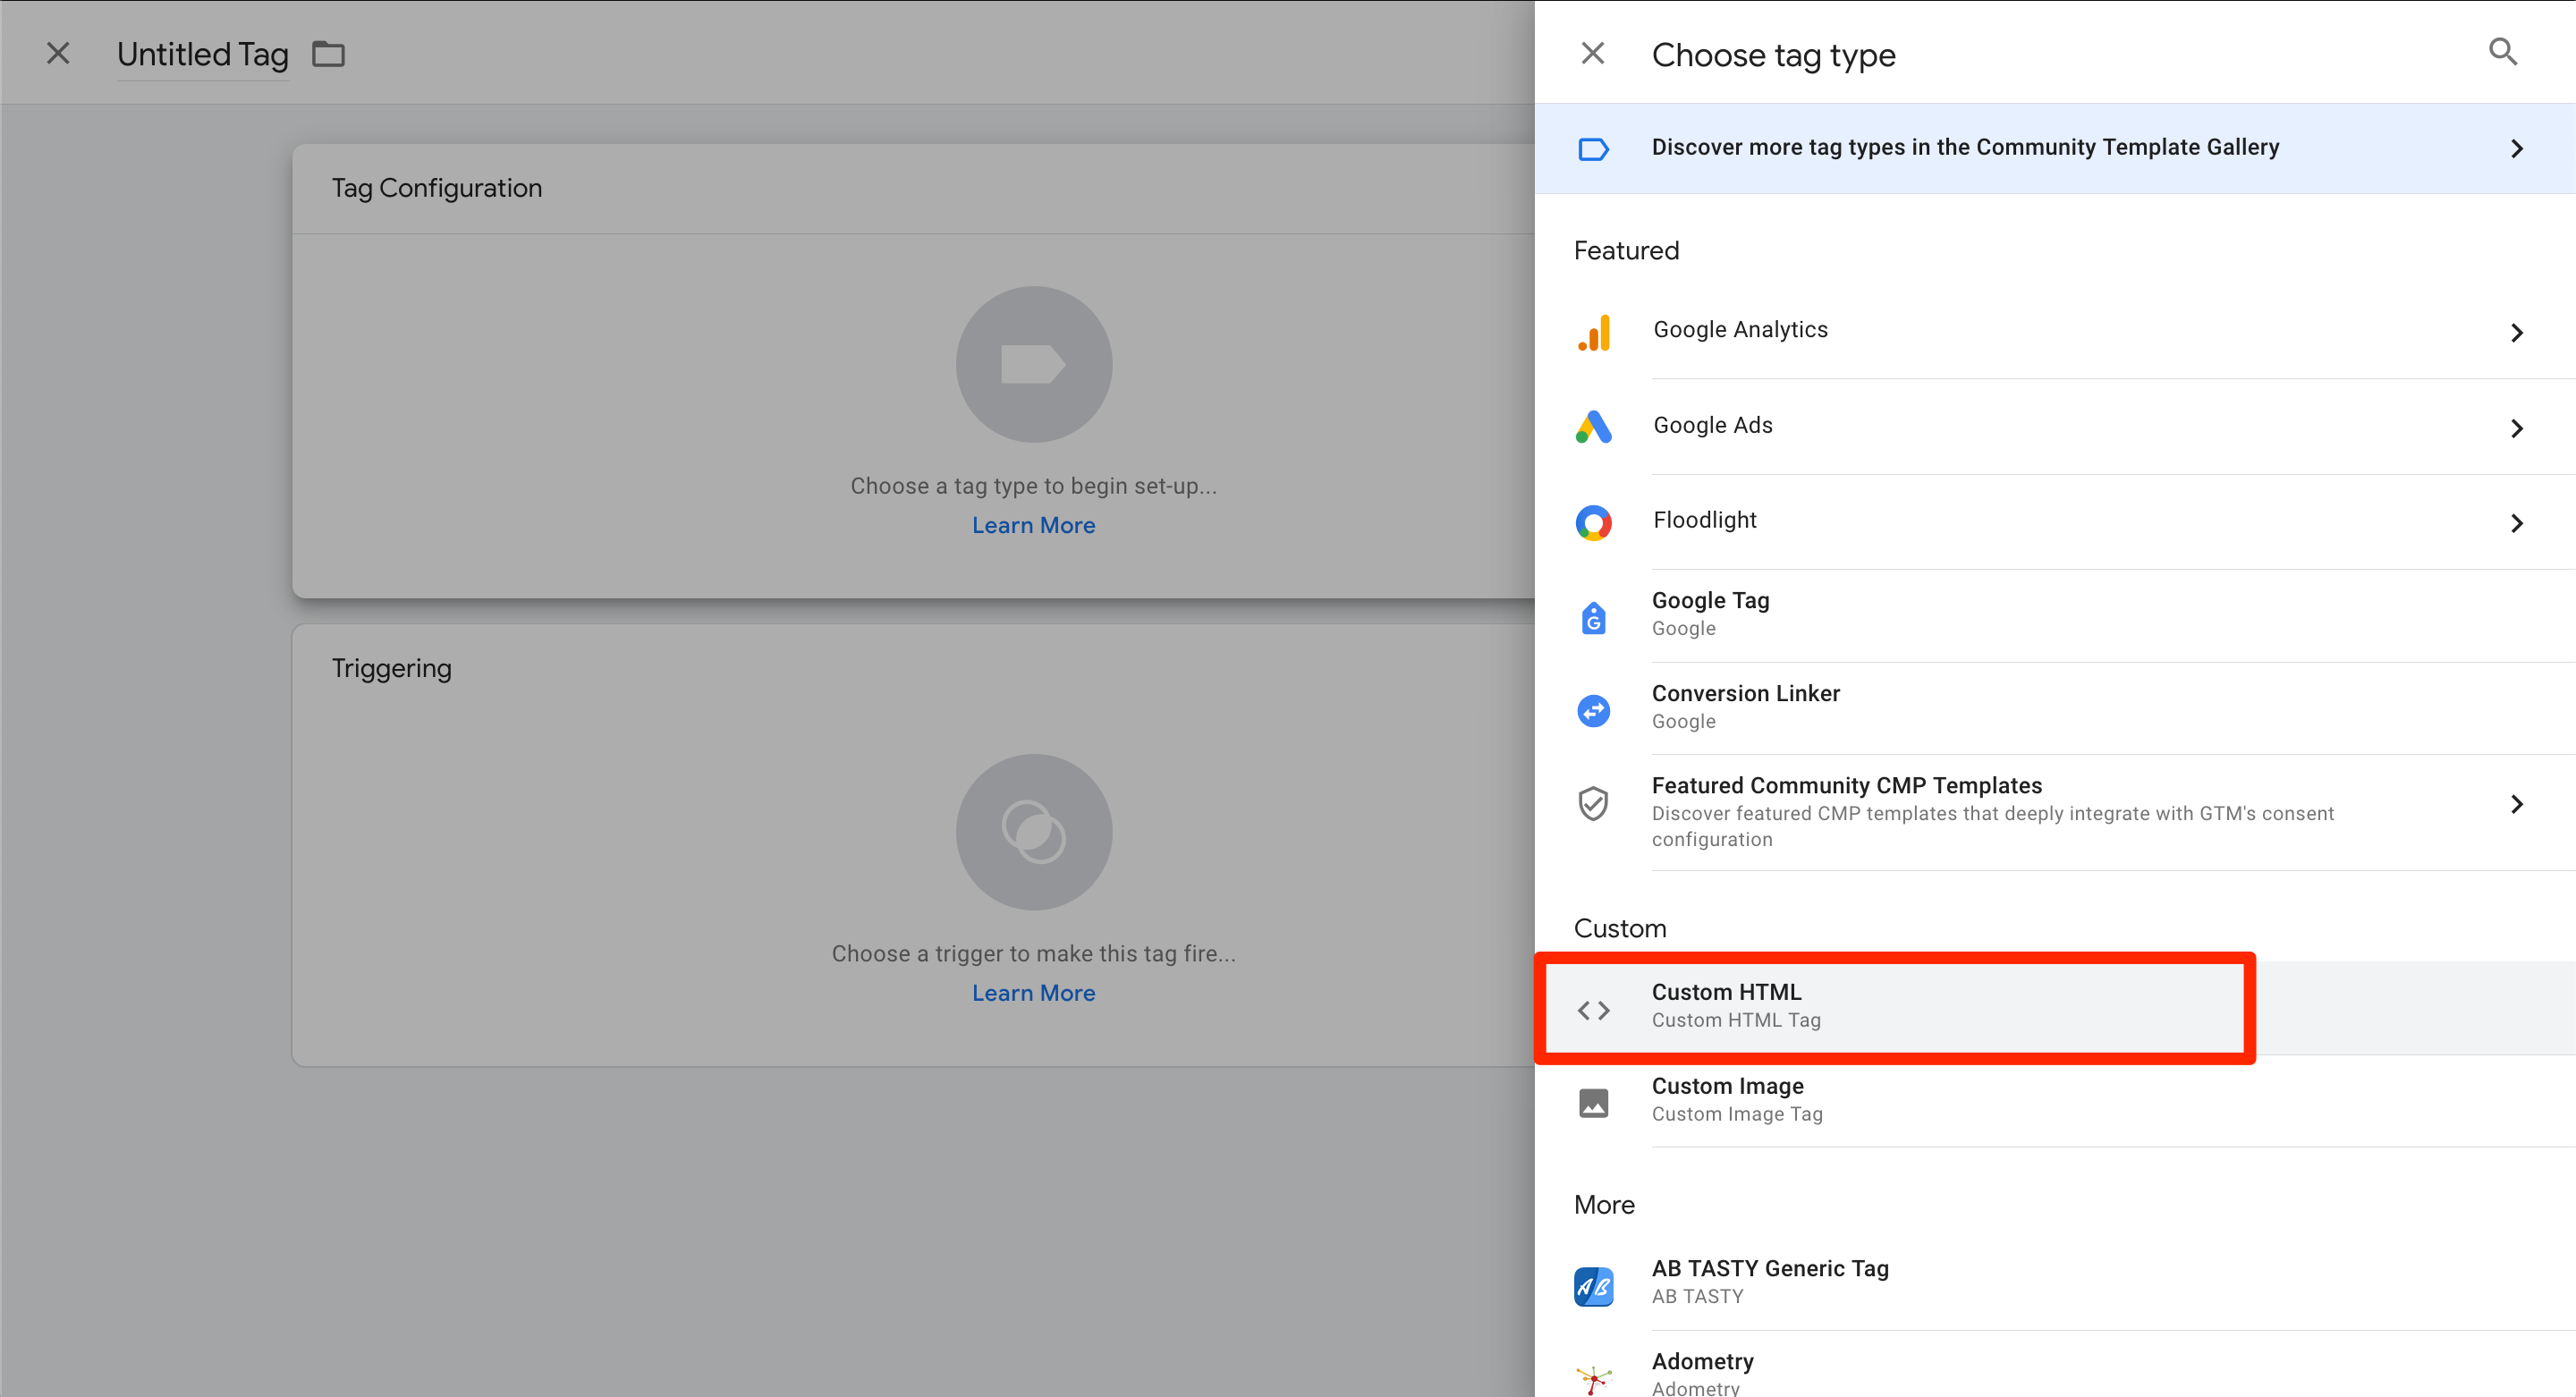Click the Custom HTML code brackets icon

[x=1594, y=1010]
